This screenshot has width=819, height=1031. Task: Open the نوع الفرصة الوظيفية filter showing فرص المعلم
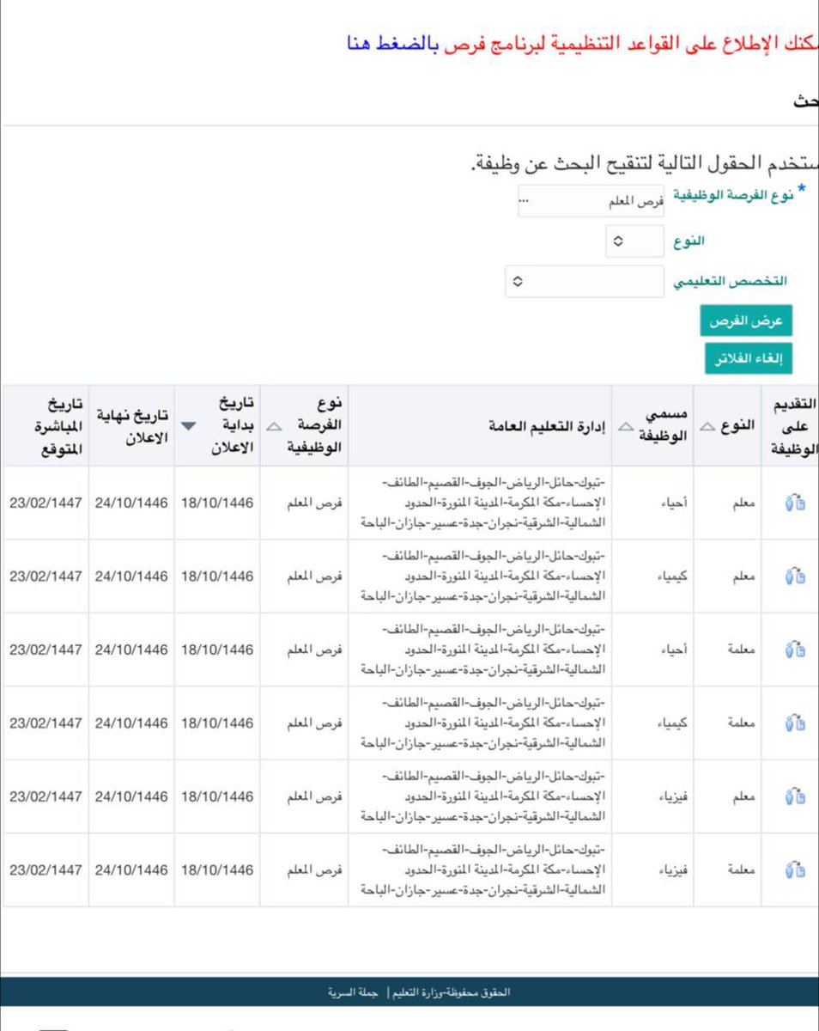[x=591, y=201]
